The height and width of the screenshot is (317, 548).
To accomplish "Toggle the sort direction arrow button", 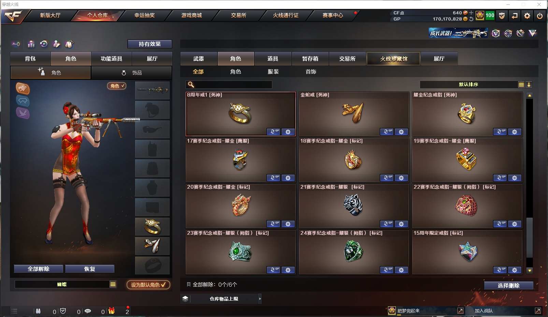I will pos(529,85).
